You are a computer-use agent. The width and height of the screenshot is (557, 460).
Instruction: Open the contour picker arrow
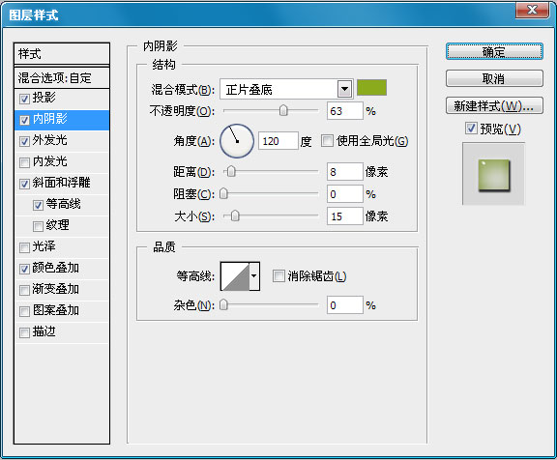(254, 276)
